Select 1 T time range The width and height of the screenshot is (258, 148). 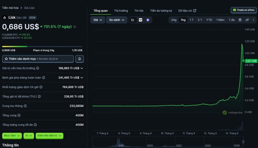[x=191, y=20]
